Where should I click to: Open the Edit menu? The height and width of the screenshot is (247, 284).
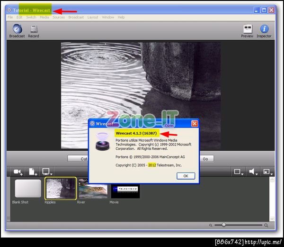[19, 17]
